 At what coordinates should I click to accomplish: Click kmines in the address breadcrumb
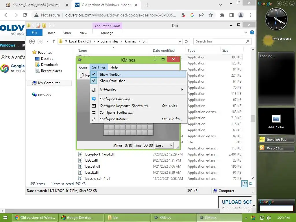point(130,41)
